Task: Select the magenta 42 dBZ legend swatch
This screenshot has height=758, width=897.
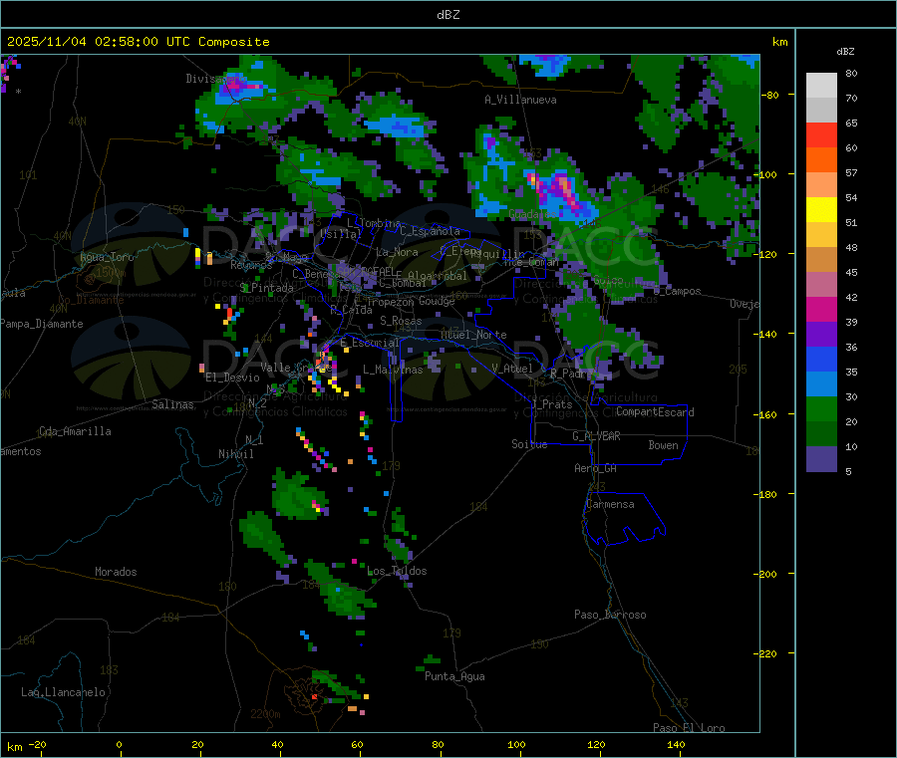Action: click(x=821, y=309)
